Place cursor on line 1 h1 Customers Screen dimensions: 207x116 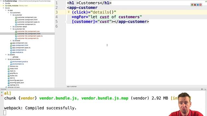pyautogui.click(x=89, y=3)
